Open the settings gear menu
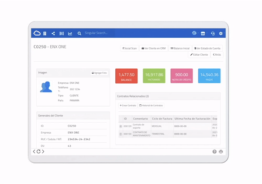 pos(221,34)
